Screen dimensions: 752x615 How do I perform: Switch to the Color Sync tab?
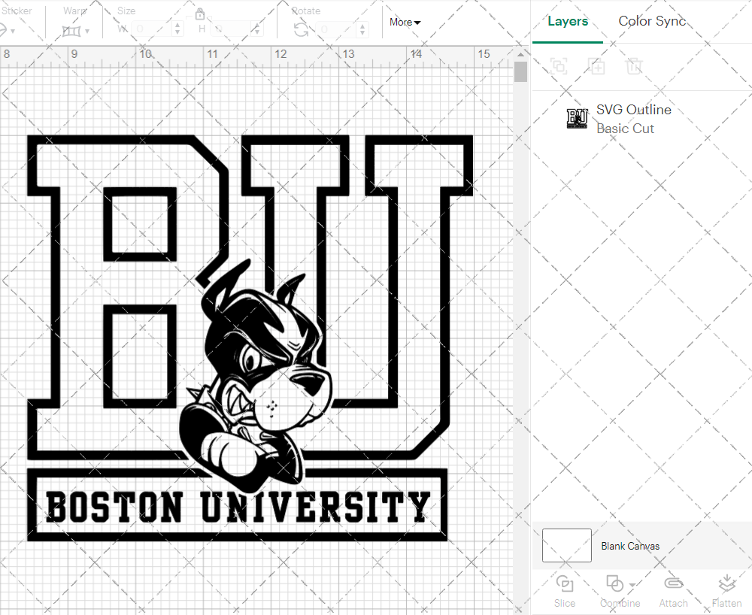[x=652, y=21]
